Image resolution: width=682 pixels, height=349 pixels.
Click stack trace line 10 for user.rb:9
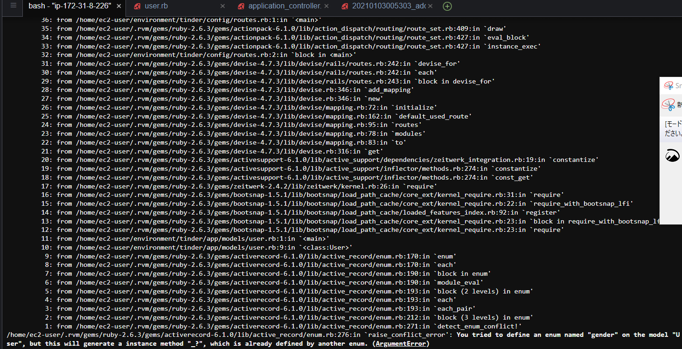coord(196,247)
